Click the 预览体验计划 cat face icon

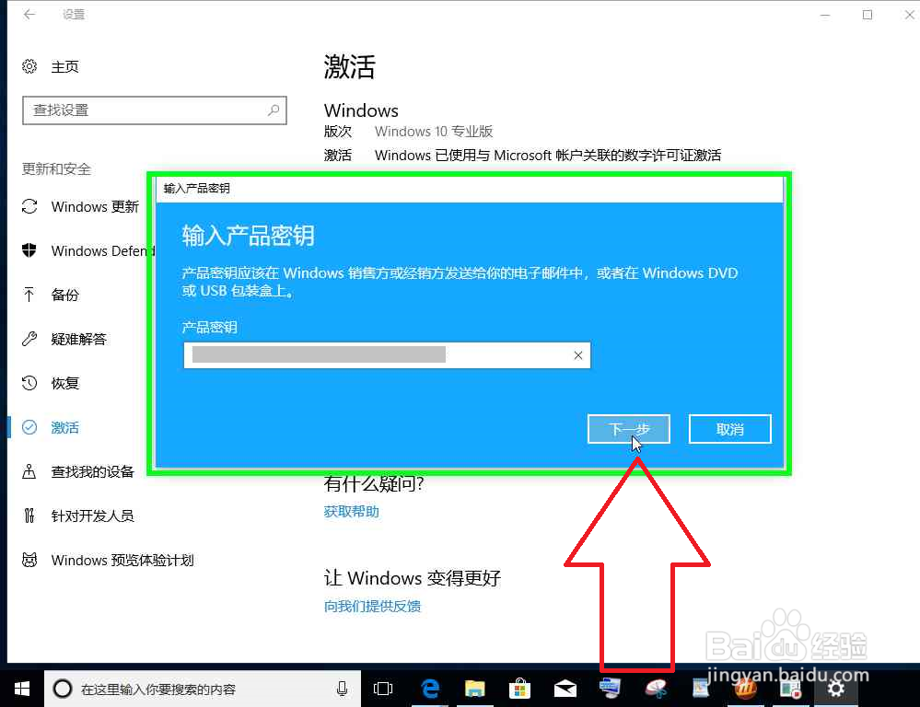pos(29,560)
